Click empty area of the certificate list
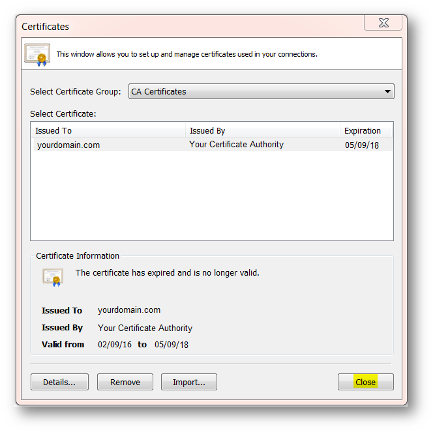Image resolution: width=435 pixels, height=434 pixels. click(x=211, y=195)
